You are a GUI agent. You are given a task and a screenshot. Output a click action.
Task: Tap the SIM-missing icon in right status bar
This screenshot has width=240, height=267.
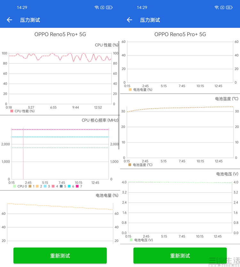point(222,7)
